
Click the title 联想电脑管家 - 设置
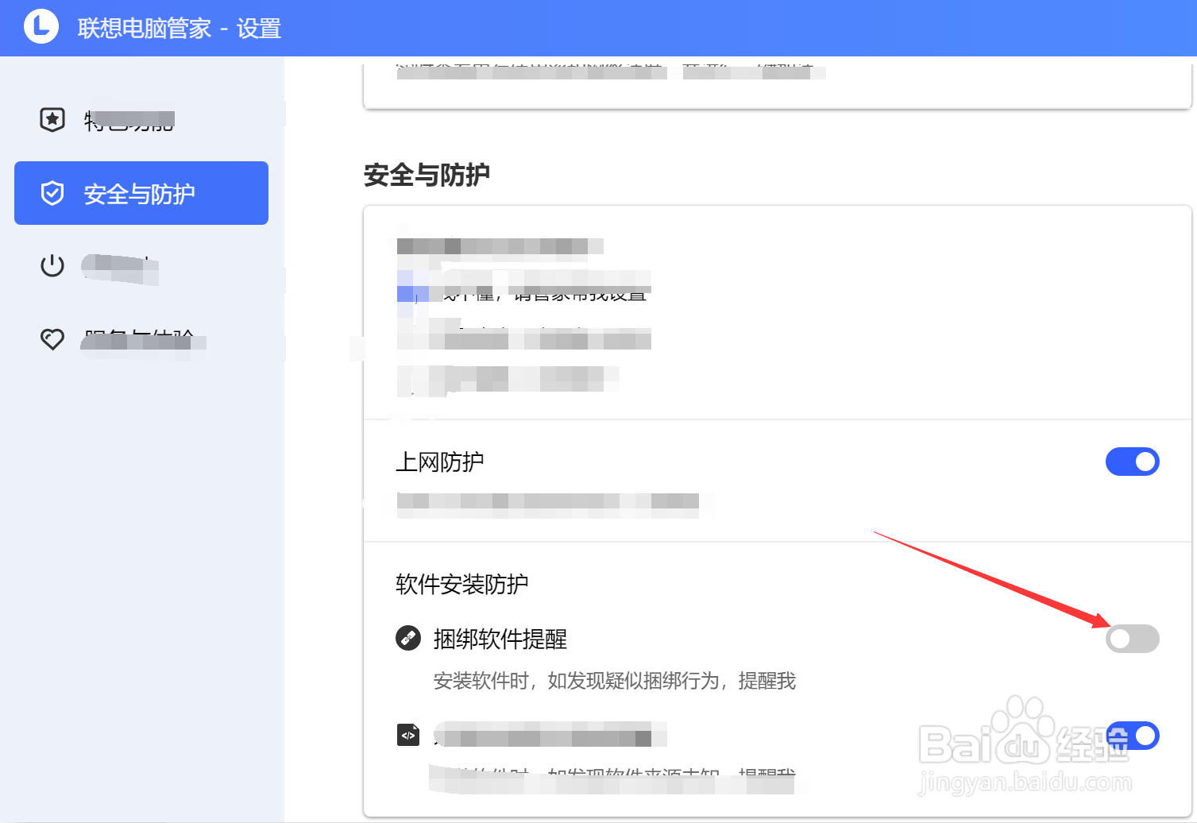[180, 29]
